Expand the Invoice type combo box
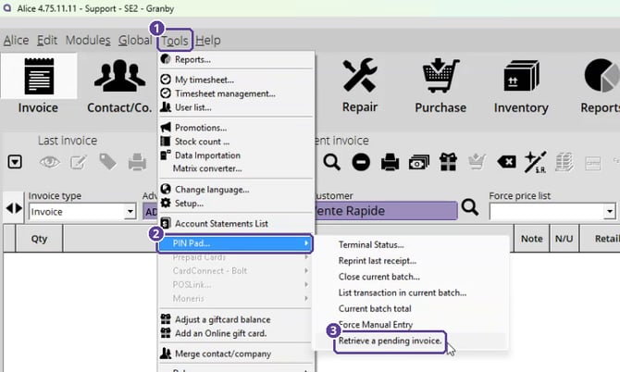This screenshot has width=620, height=372. point(130,212)
